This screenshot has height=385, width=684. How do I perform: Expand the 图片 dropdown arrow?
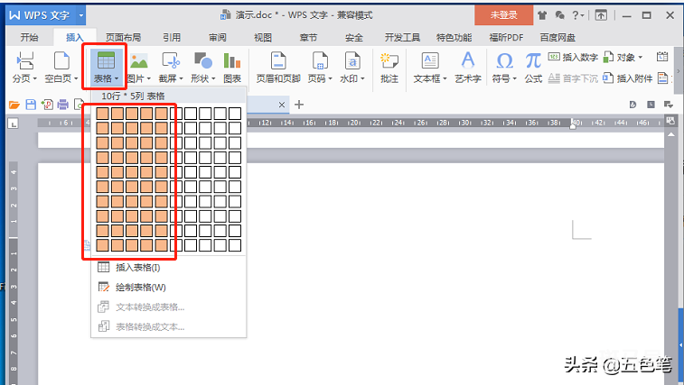(x=149, y=78)
